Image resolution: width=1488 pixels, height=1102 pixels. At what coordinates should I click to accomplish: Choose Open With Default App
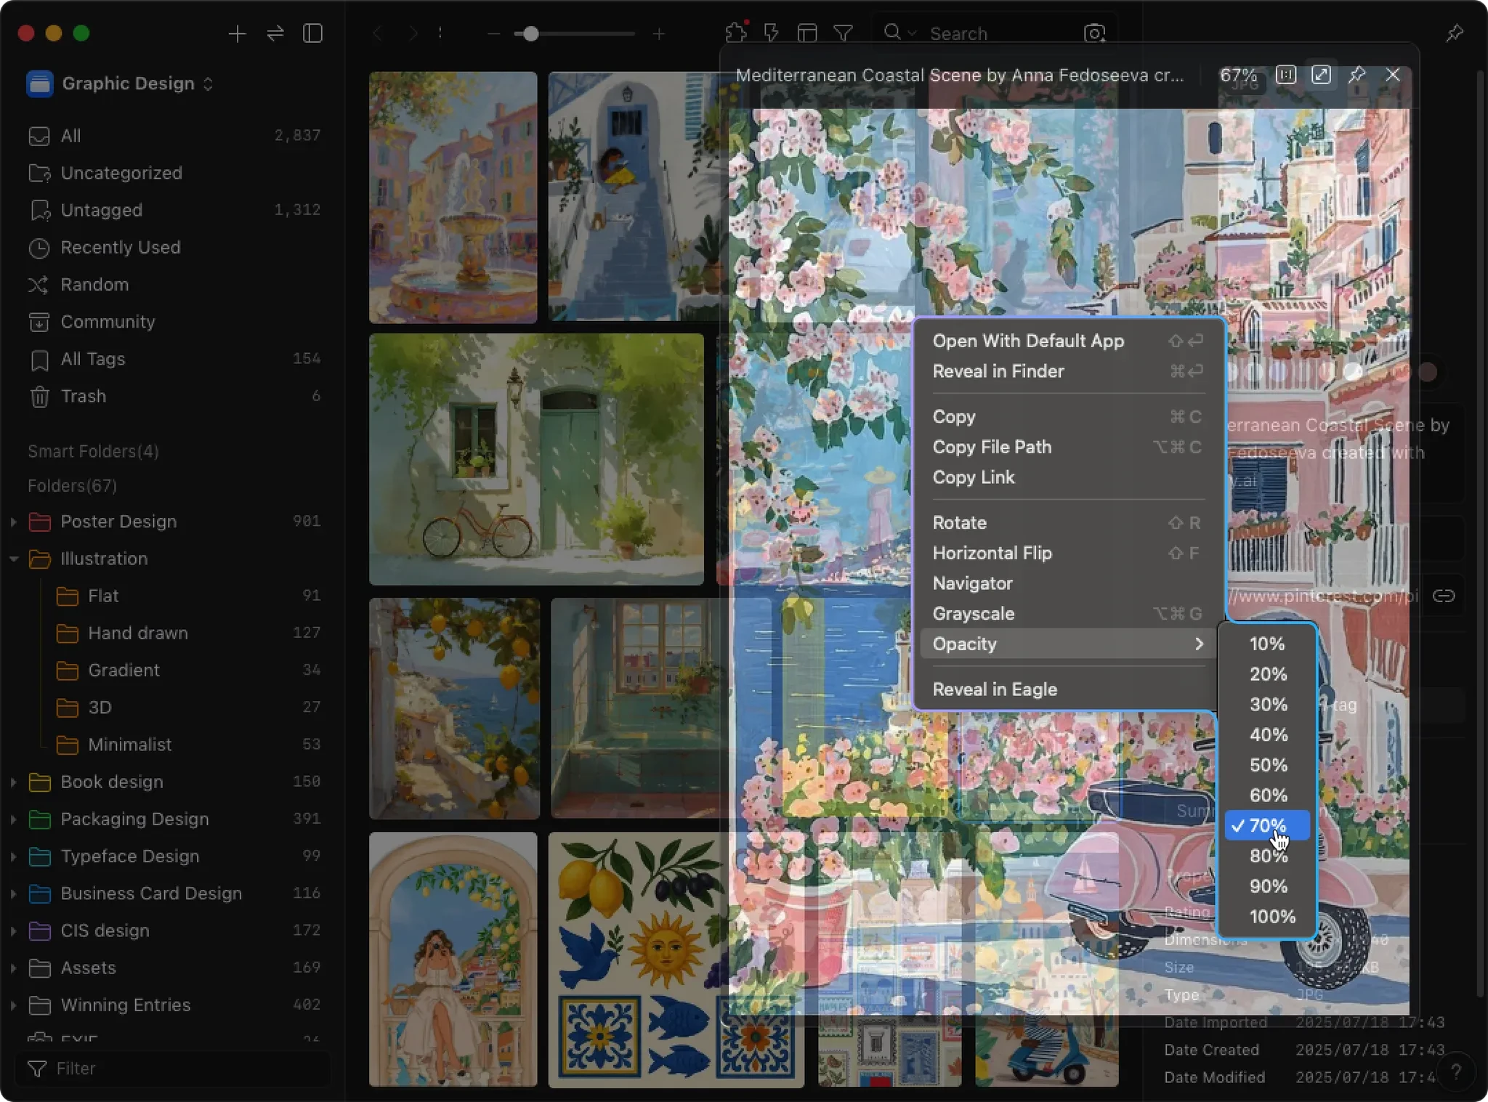(x=1068, y=341)
